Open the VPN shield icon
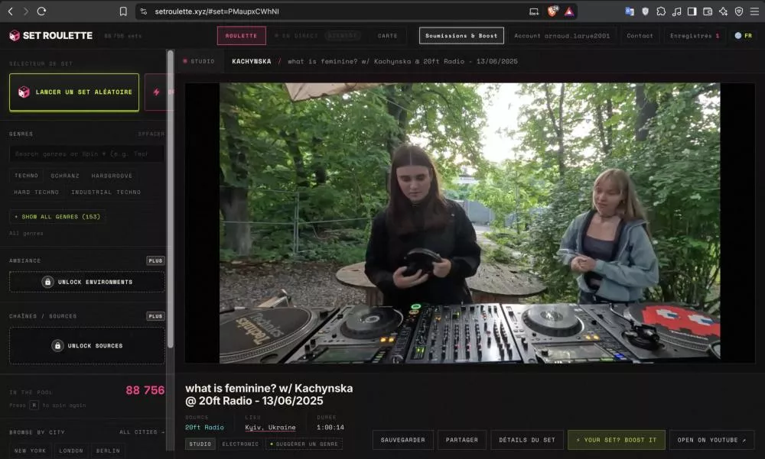Image resolution: width=765 pixels, height=459 pixels. (739, 11)
